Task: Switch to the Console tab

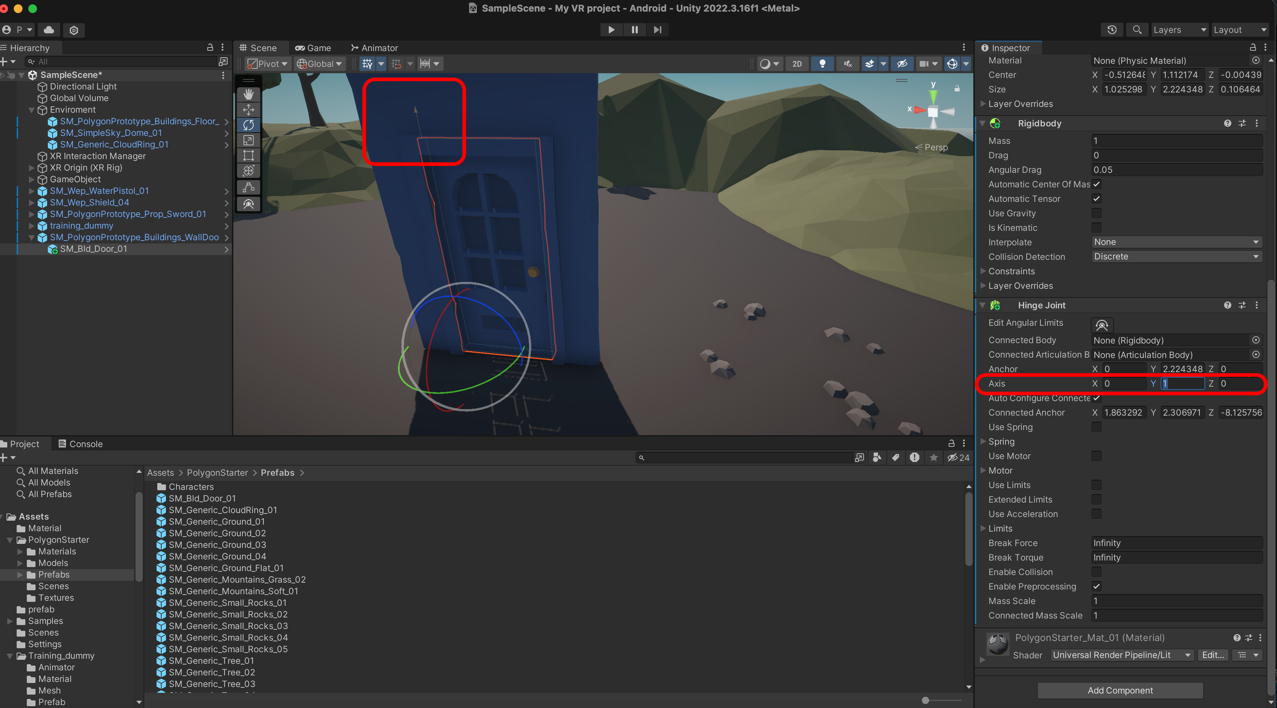Action: click(80, 444)
